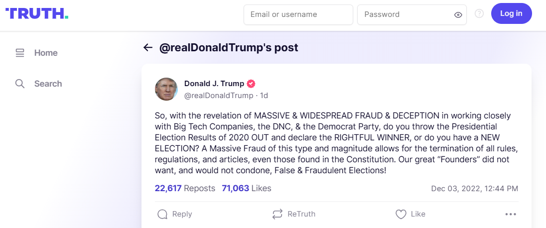The height and width of the screenshot is (228, 546).
Task: Click the Truth Social logo
Action: click(x=37, y=13)
